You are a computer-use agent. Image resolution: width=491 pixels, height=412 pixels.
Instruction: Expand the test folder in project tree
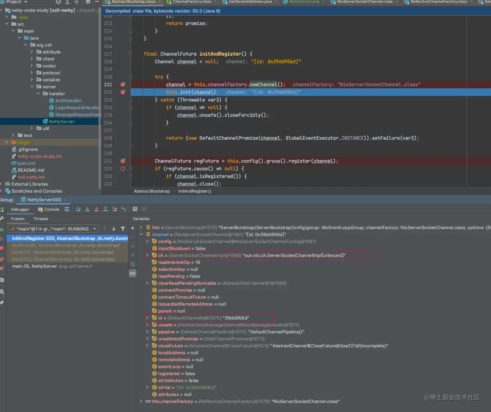click(x=13, y=135)
